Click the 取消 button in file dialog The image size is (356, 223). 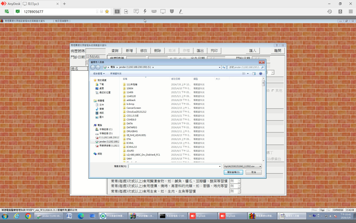pos(254,172)
